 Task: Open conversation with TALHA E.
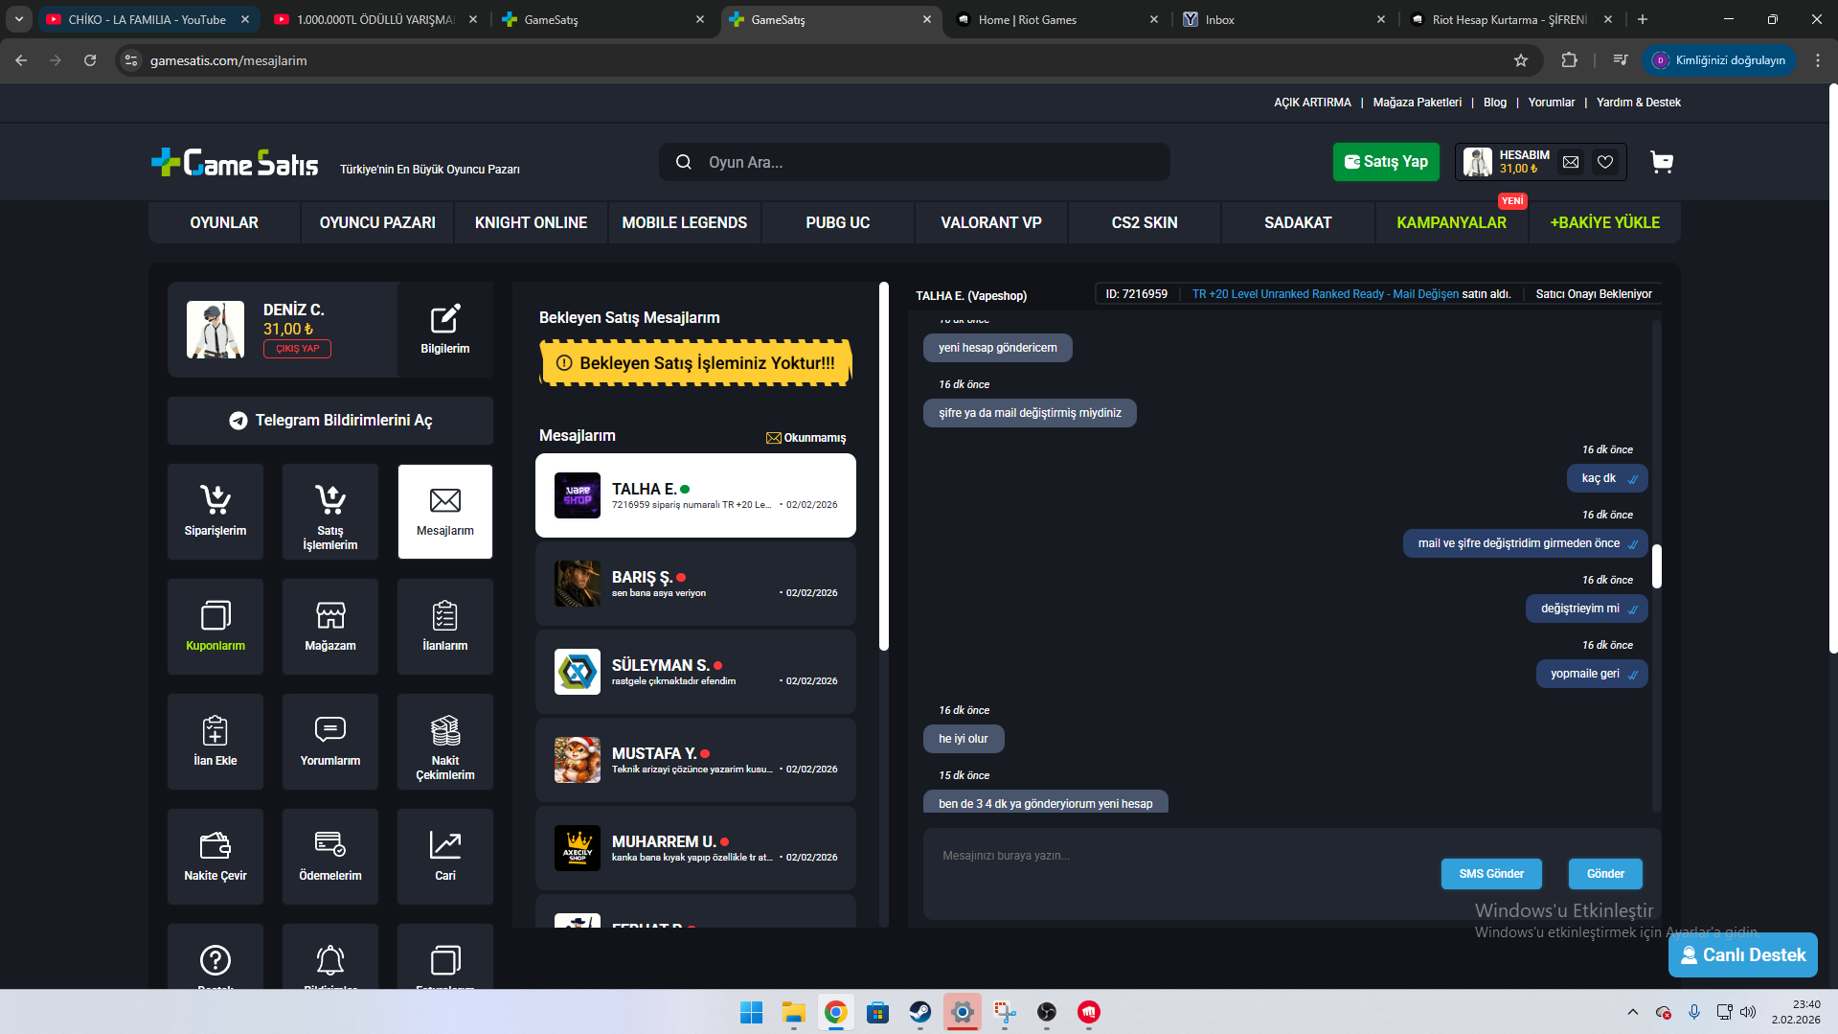point(695,495)
